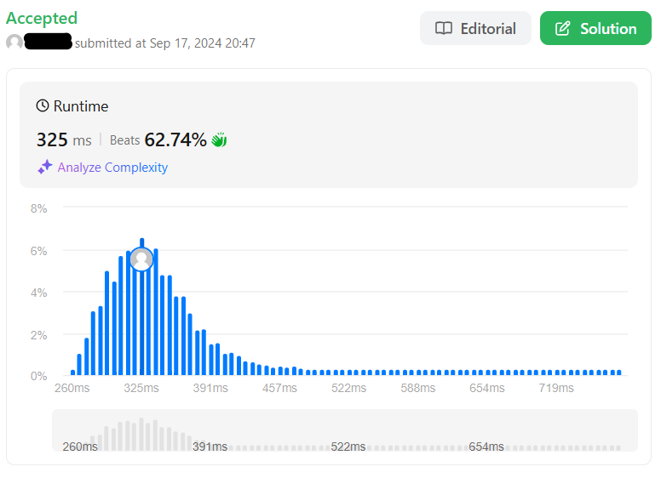The image size is (661, 478).
Task: Click the 0% y-axis label
Action: click(39, 376)
